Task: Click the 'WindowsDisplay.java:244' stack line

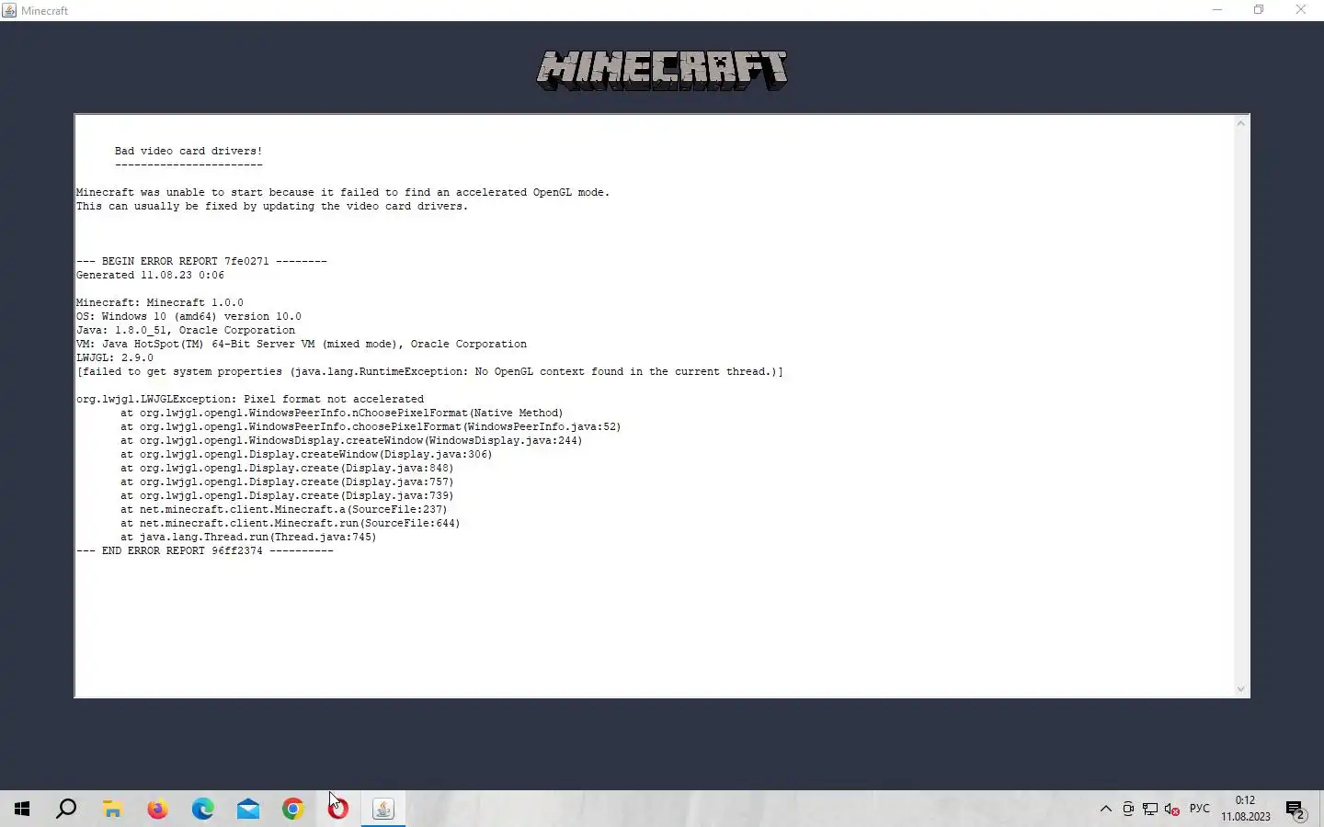Action: point(351,440)
